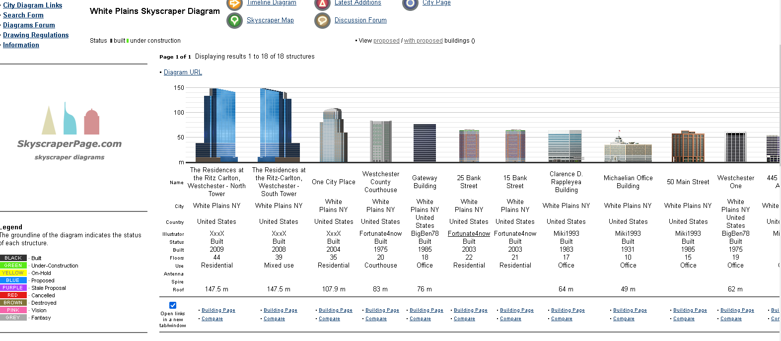This screenshot has height=341, width=781.
Task: Compare Michaelian Office Building
Action: pos(624,319)
